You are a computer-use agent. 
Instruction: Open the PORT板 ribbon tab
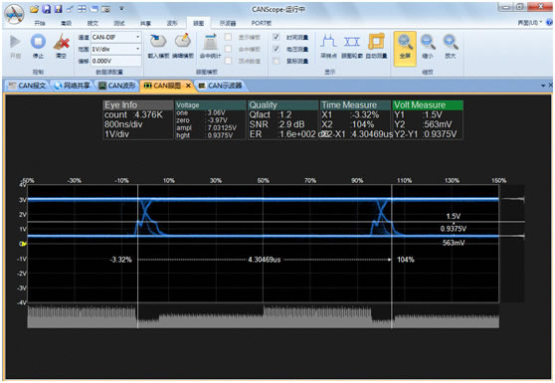click(x=262, y=23)
